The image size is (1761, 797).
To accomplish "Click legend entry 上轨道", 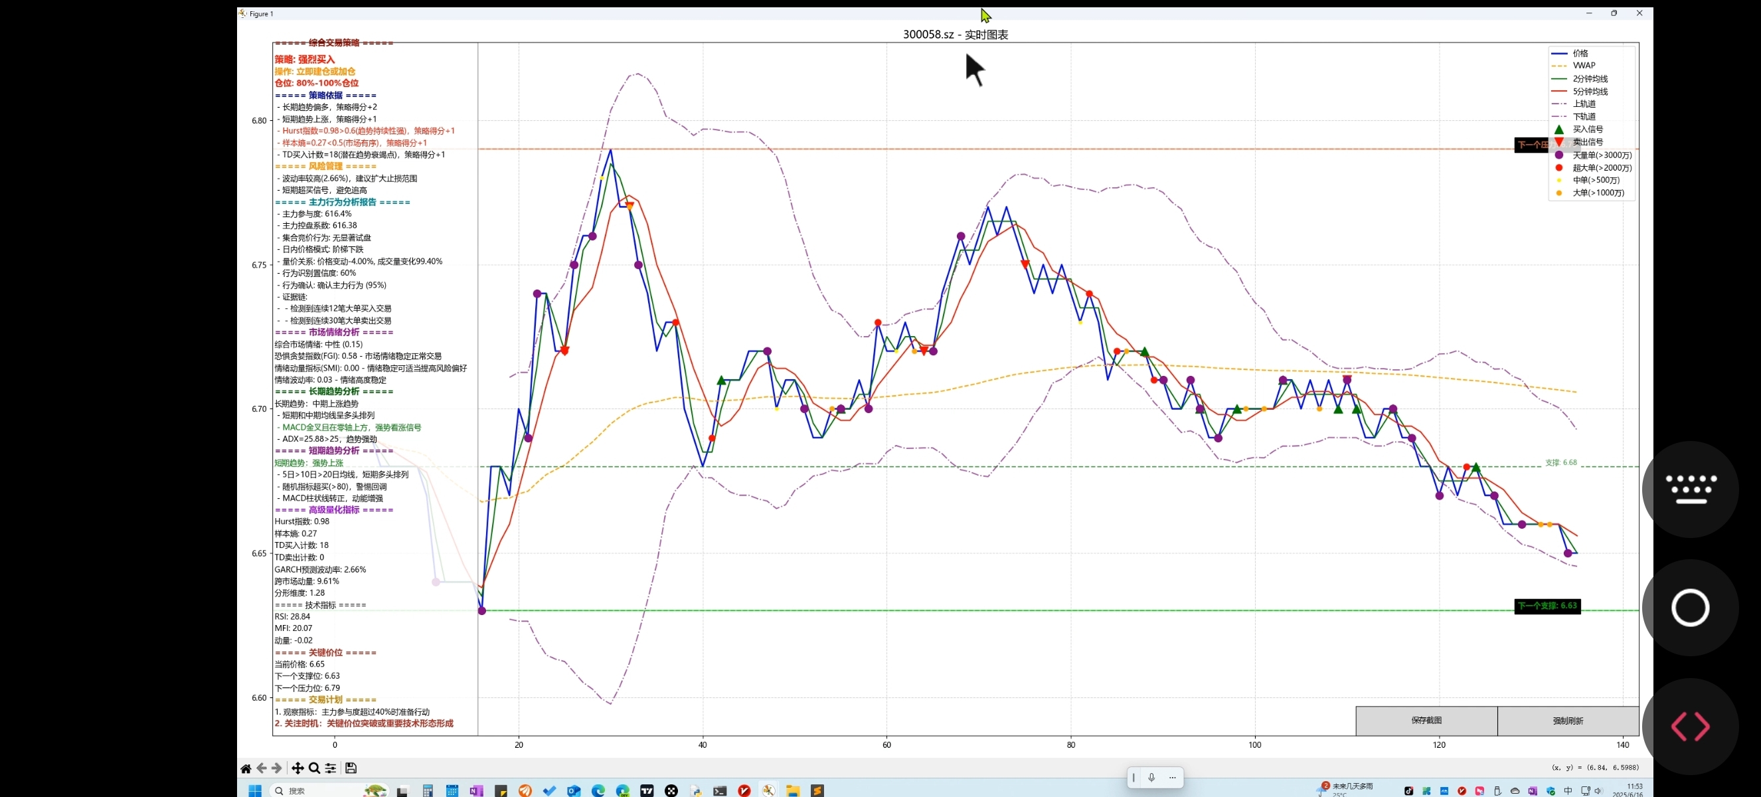I will point(1583,104).
